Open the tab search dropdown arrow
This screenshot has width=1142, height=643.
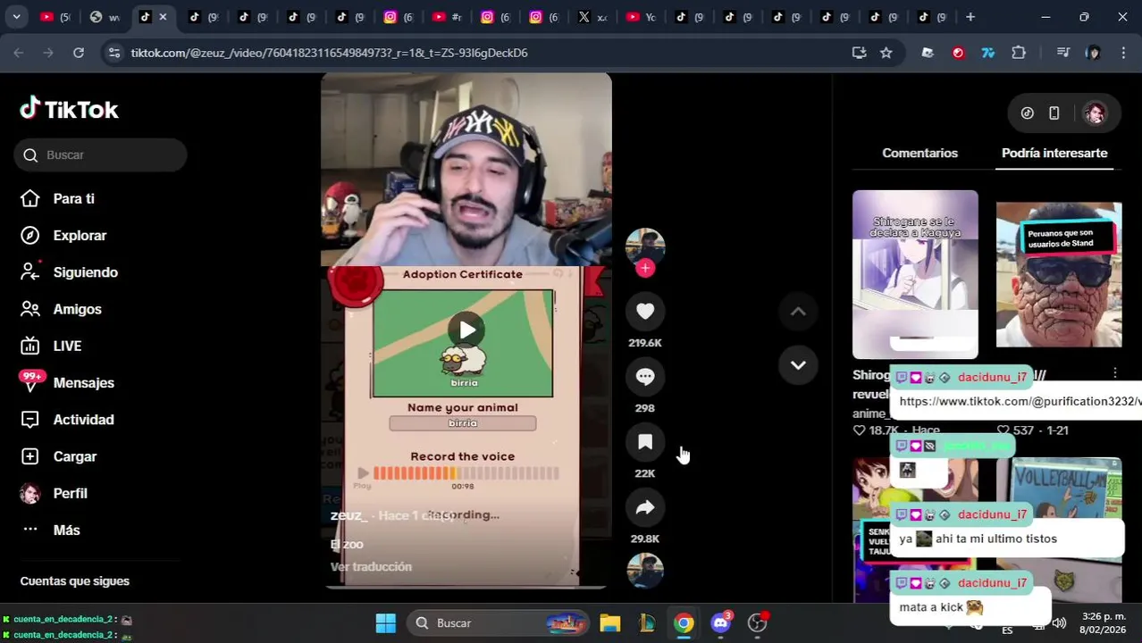(16, 17)
